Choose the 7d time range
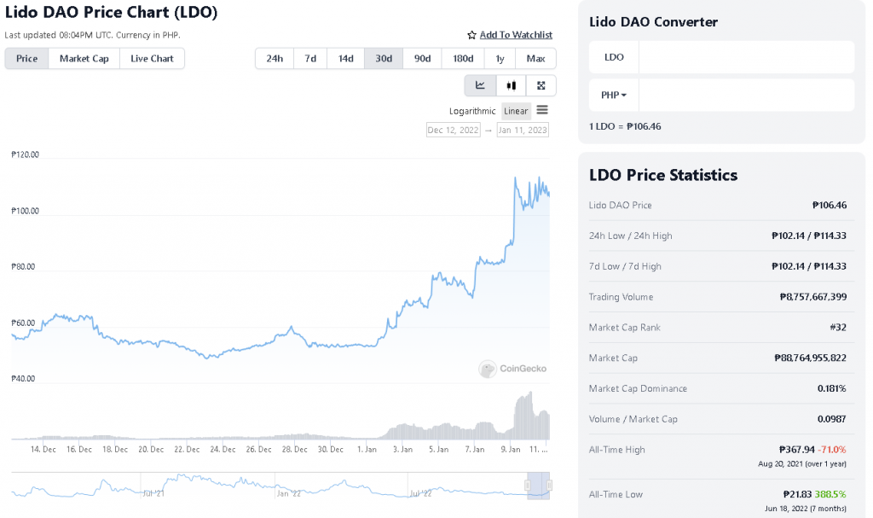 click(x=310, y=59)
